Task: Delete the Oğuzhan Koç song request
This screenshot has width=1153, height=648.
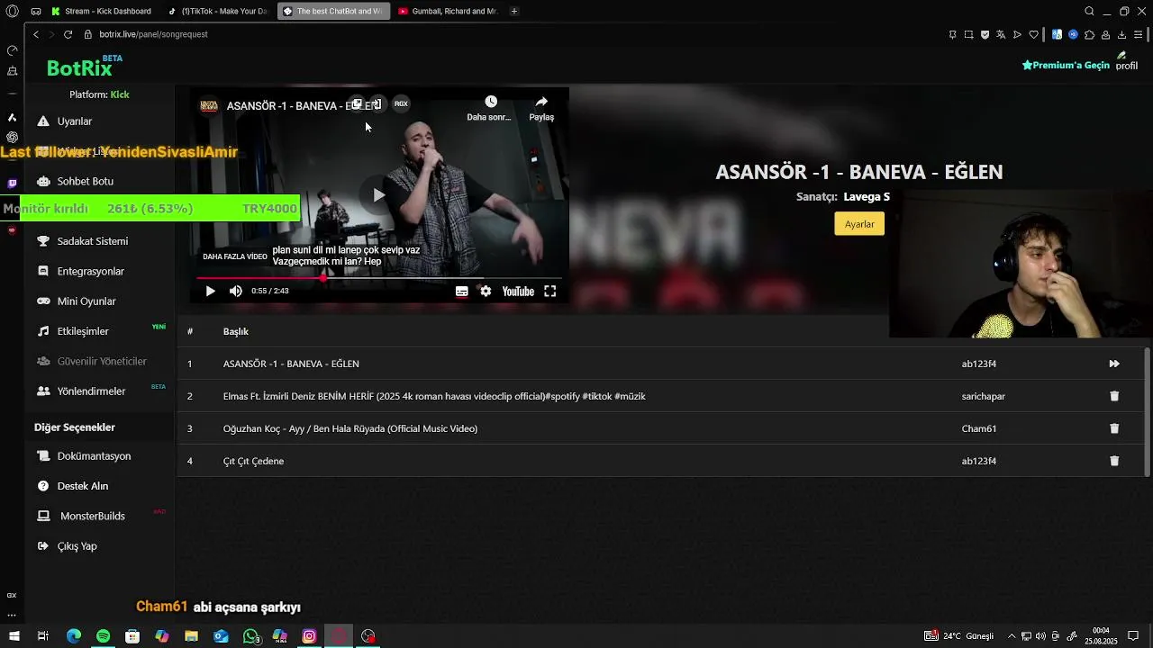Action: 1114,428
